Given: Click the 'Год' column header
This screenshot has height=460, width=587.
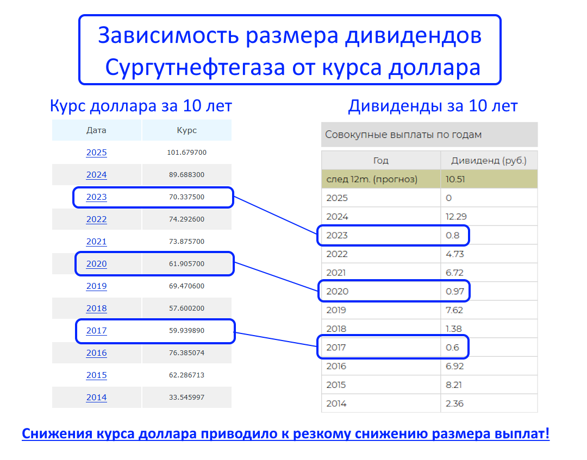Looking at the screenshot, I should tap(380, 160).
